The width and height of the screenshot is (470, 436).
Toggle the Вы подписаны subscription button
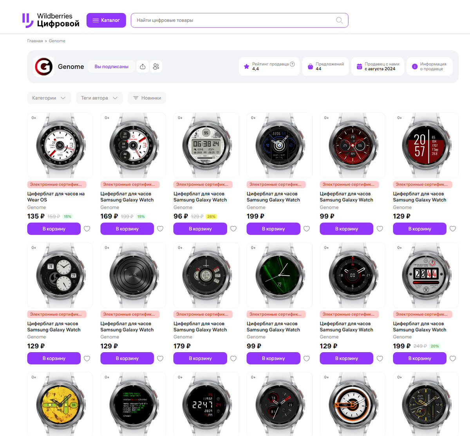coord(111,67)
